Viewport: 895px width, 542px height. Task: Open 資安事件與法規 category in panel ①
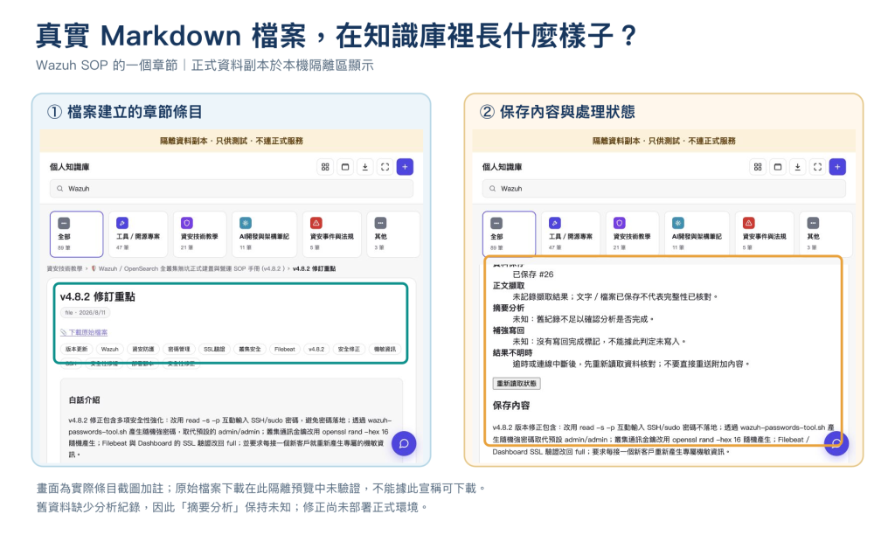(331, 234)
